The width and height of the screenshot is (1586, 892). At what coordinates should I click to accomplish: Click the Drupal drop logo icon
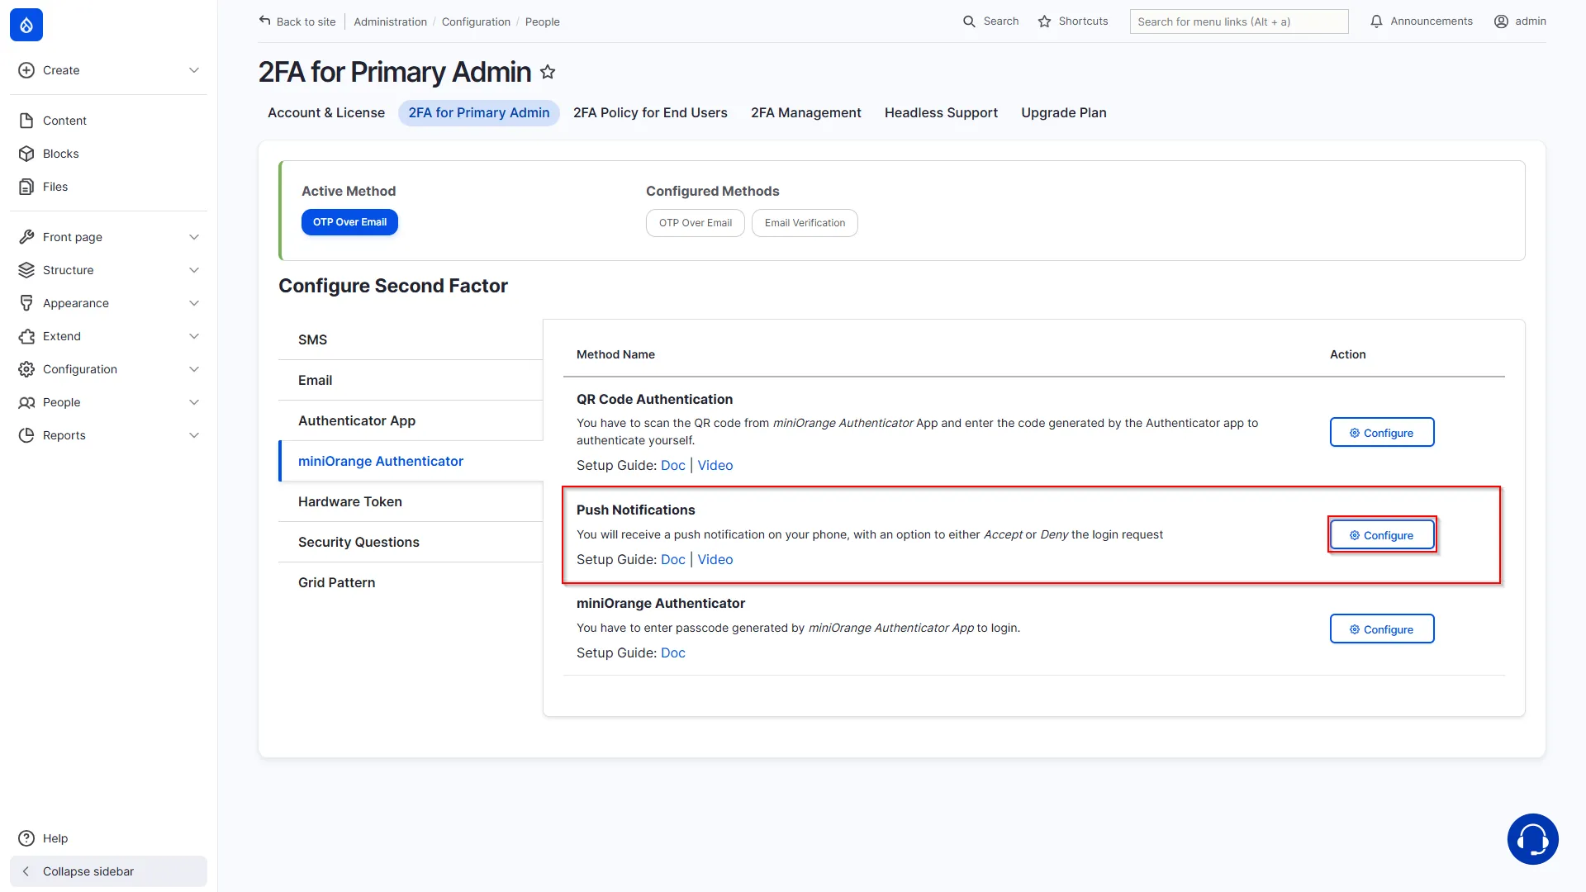[x=26, y=25]
